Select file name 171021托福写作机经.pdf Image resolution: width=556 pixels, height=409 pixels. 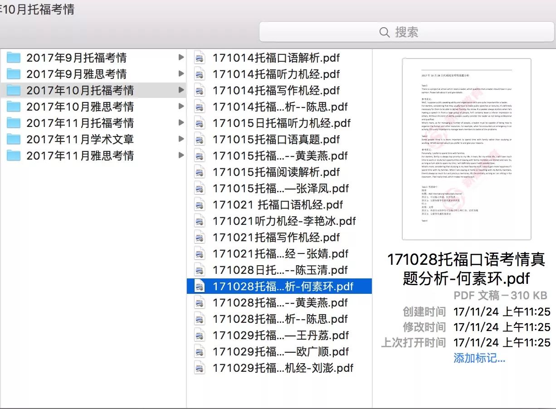click(x=276, y=237)
